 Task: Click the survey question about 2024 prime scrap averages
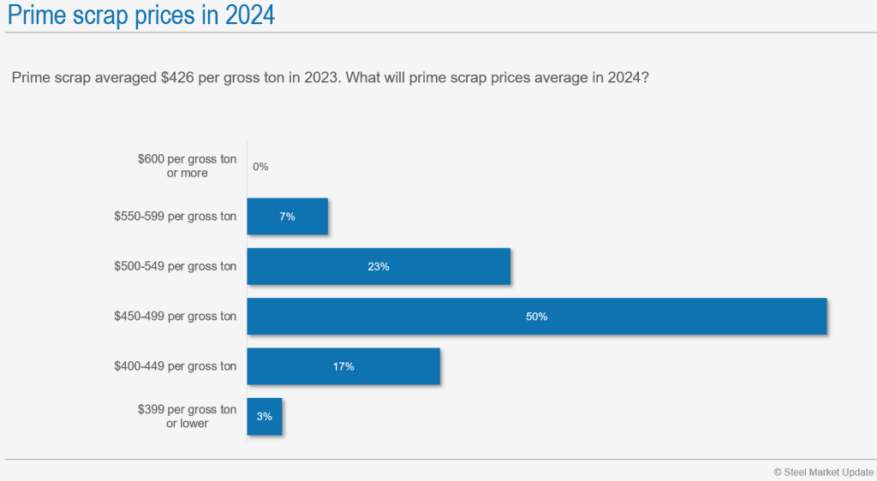click(x=330, y=77)
